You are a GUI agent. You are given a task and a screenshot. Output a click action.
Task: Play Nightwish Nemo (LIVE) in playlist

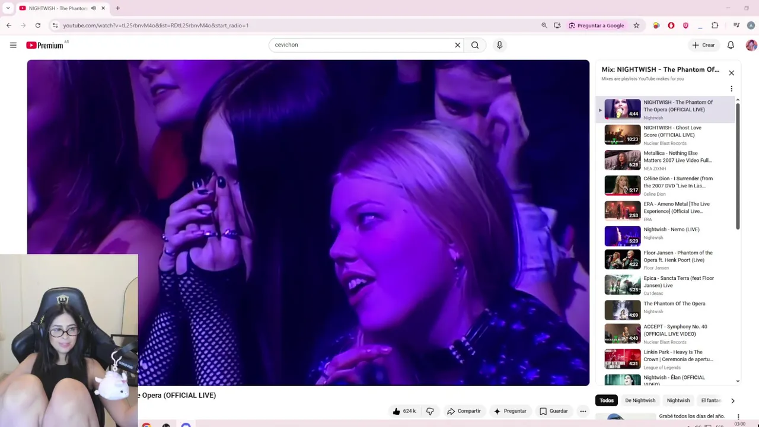[665, 235]
